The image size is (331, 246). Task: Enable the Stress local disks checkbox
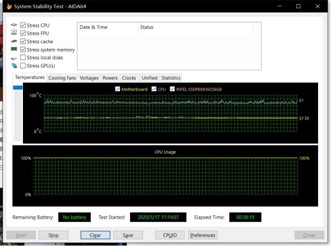[x=23, y=57]
